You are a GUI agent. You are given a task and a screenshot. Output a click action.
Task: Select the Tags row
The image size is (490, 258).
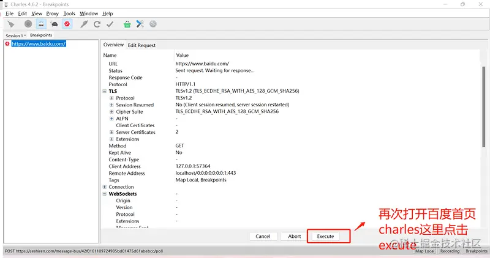291,180
